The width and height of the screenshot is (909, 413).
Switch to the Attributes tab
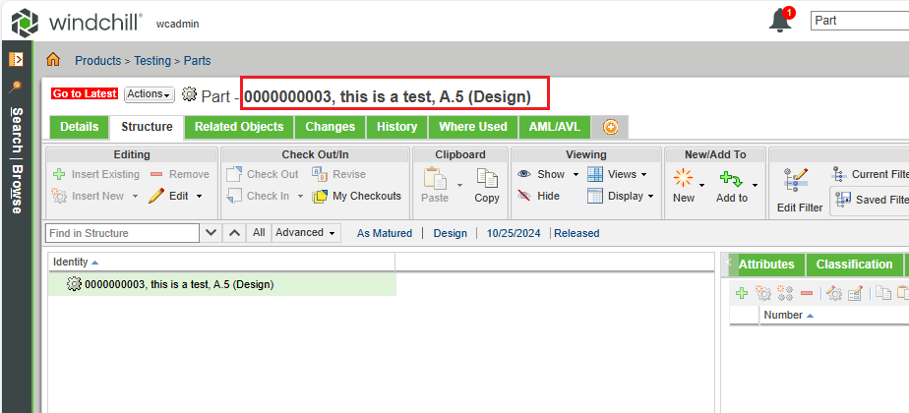click(766, 265)
